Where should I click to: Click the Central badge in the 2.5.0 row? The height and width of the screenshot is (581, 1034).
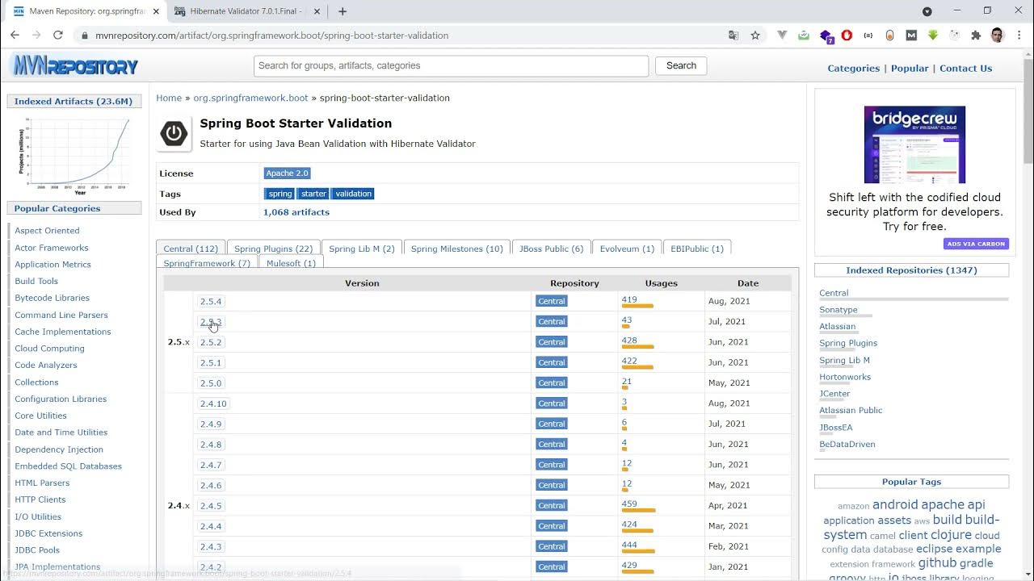pyautogui.click(x=552, y=383)
